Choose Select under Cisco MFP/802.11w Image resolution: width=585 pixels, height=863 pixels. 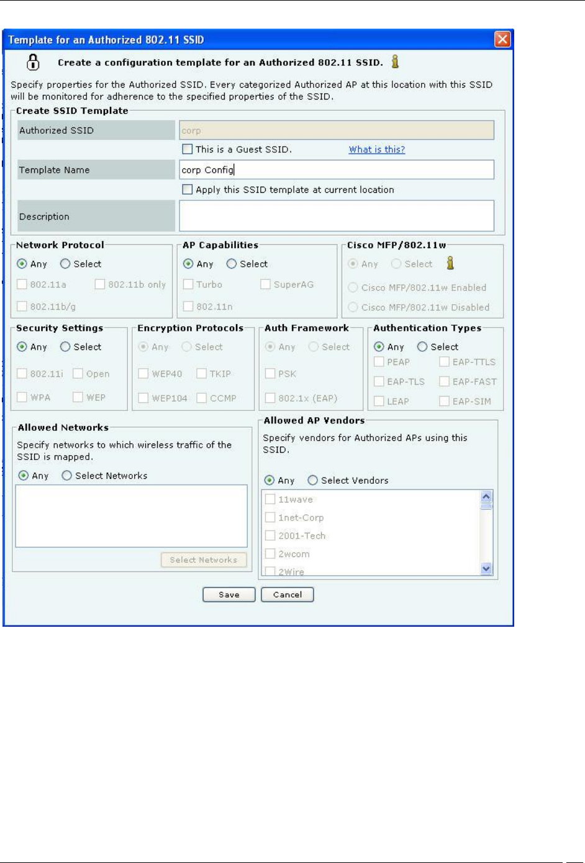396,264
